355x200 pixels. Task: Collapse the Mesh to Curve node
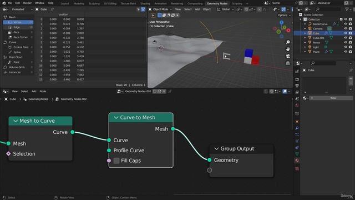pos(16,121)
